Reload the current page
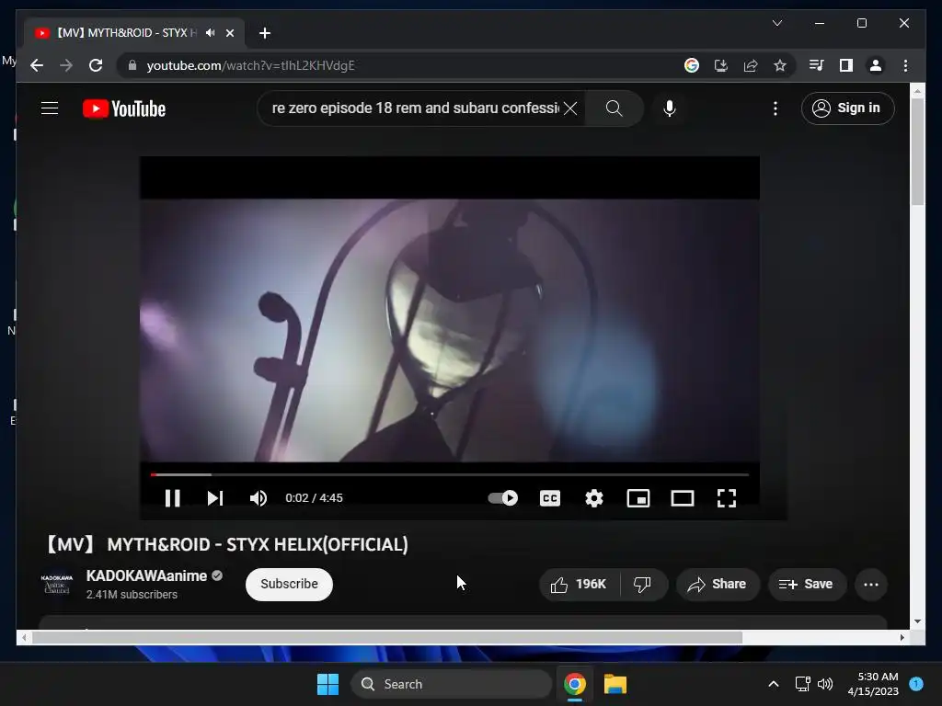Image resolution: width=942 pixels, height=706 pixels. (x=96, y=65)
